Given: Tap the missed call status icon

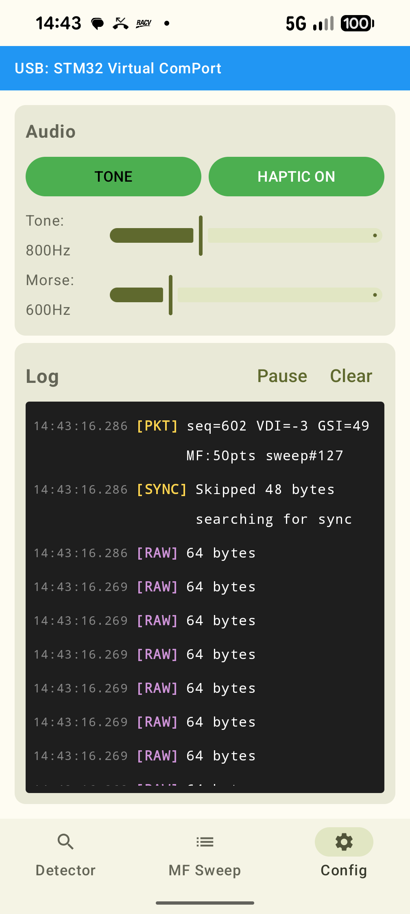Looking at the screenshot, I should tap(120, 23).
